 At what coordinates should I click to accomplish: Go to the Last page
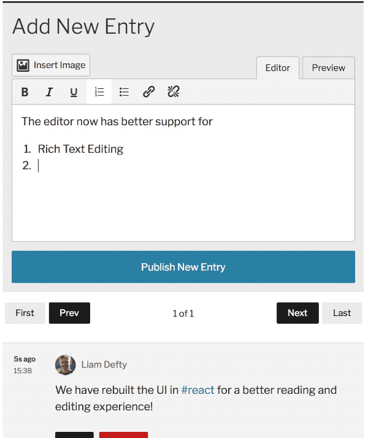point(342,313)
